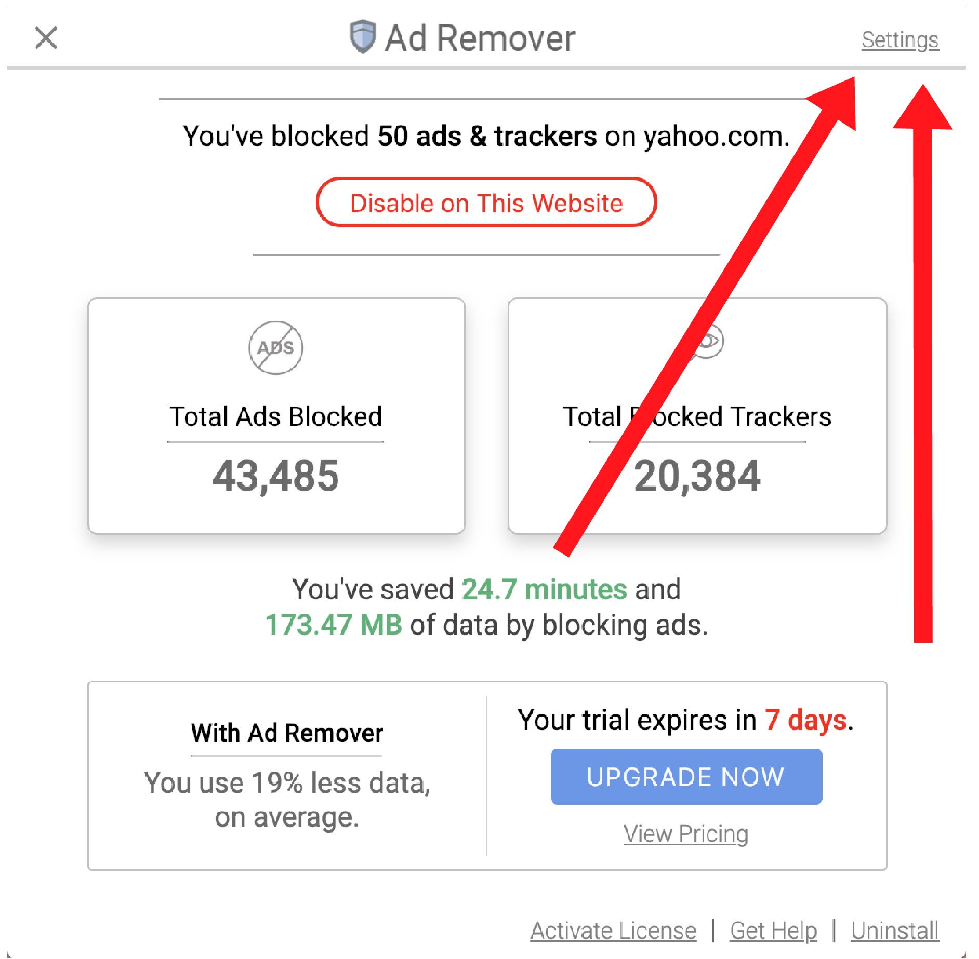This screenshot has width=979, height=959.
Task: Click the 24.7 minutes saved text
Action: tap(544, 589)
